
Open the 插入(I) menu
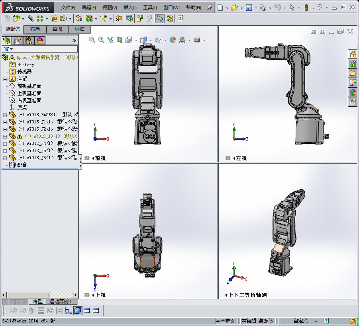pyautogui.click(x=130, y=8)
